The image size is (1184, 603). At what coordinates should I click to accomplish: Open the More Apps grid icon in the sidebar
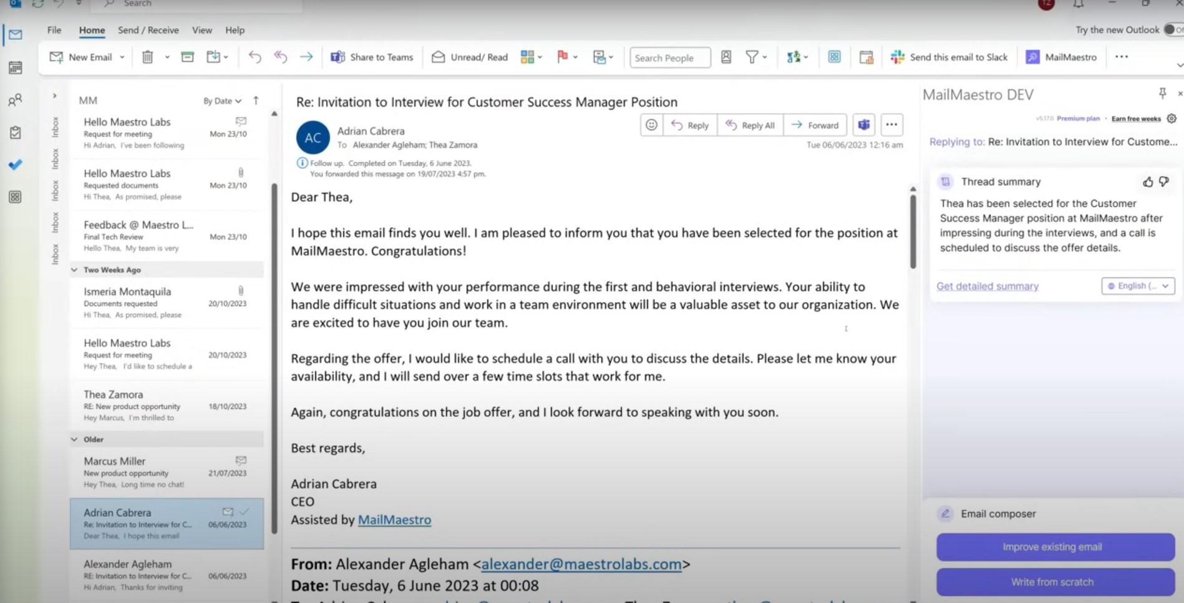[x=16, y=197]
